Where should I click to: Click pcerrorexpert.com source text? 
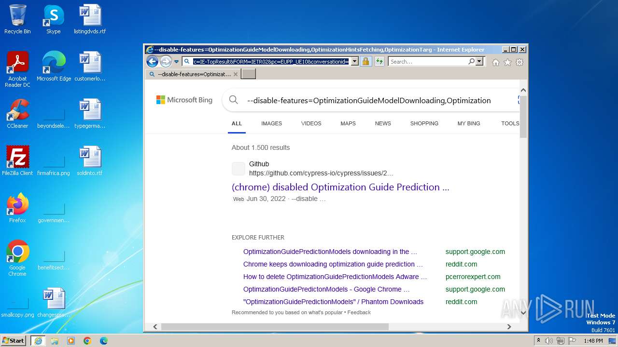tap(473, 277)
